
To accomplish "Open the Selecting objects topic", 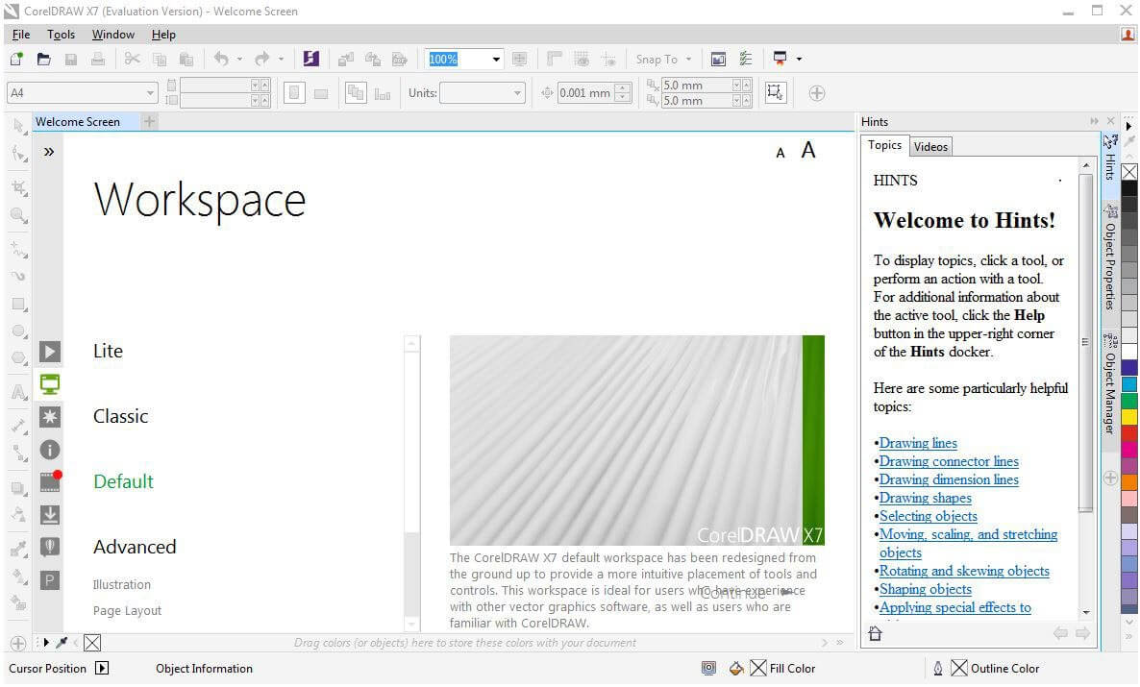I will click(x=928, y=516).
